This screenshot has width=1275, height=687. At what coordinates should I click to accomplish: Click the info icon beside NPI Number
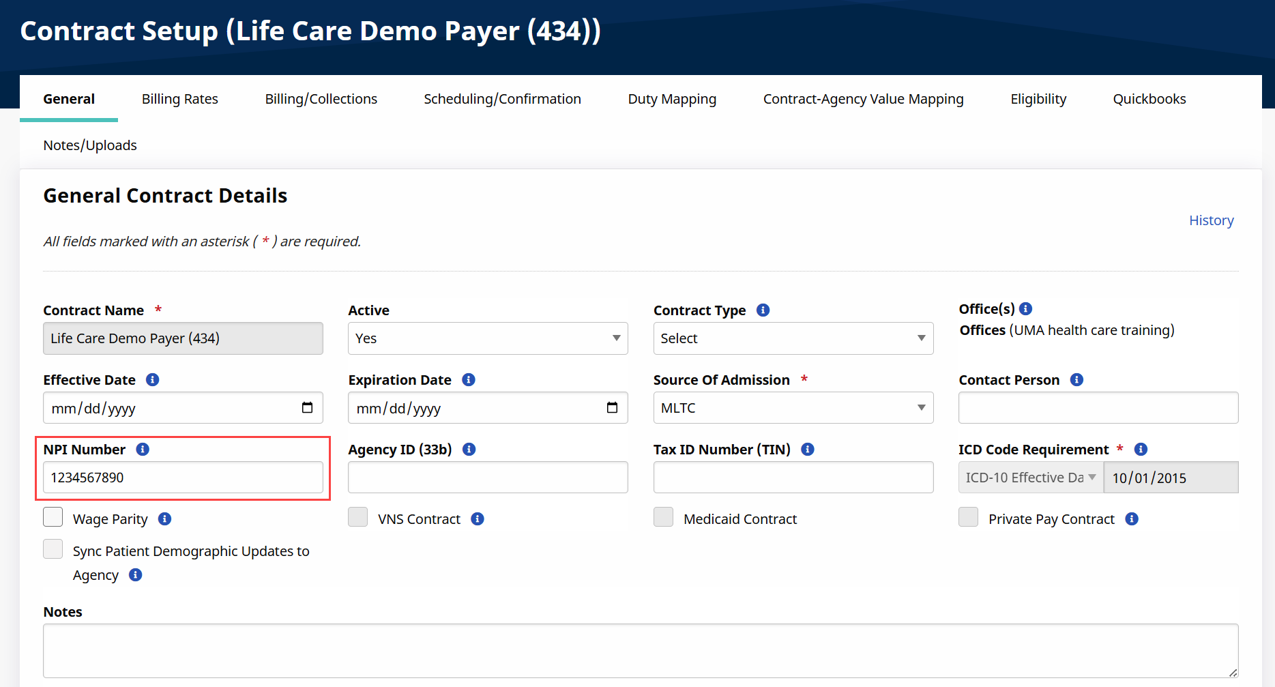[x=143, y=450]
